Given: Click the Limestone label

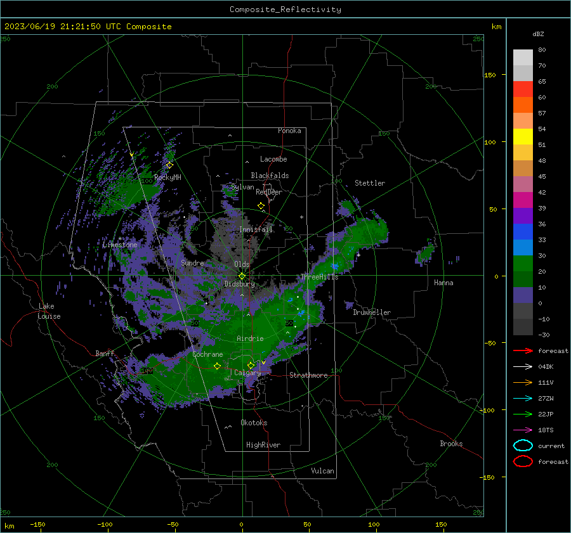Looking at the screenshot, I should point(120,245).
